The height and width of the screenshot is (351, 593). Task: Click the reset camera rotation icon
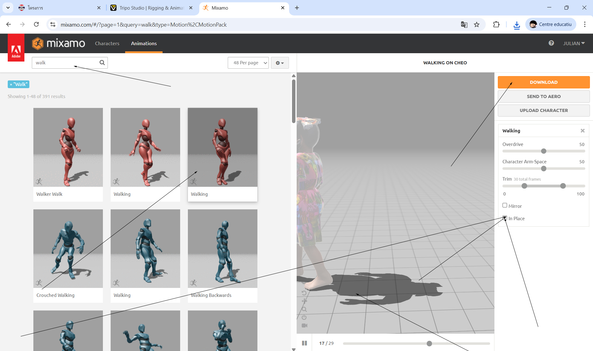(304, 293)
